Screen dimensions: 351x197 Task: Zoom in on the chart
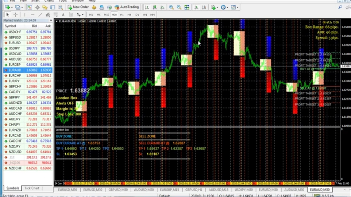[171, 7]
